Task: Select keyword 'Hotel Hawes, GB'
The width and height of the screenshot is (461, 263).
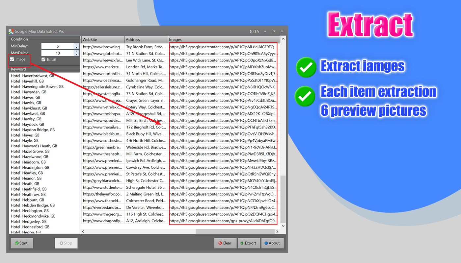Action: click(26, 97)
